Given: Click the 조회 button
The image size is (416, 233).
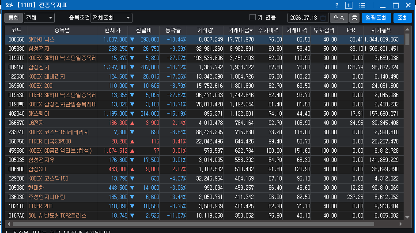Looking at the screenshot, I should click(402, 18).
